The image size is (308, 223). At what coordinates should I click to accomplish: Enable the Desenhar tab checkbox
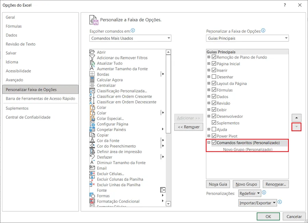point(214,77)
